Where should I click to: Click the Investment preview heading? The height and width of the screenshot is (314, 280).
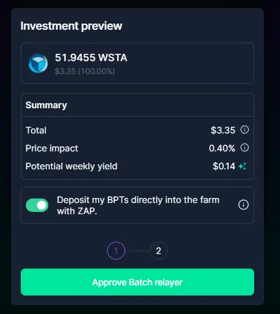click(x=71, y=26)
